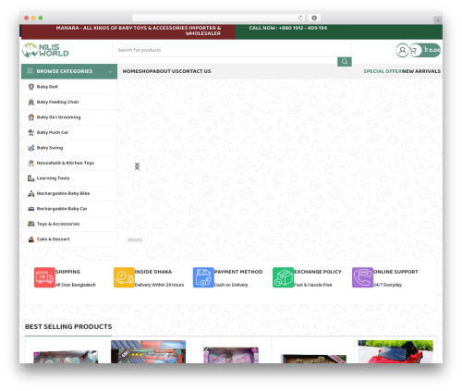This screenshot has width=462, height=391.
Task: Select the Learning Tools category
Action: coord(53,178)
